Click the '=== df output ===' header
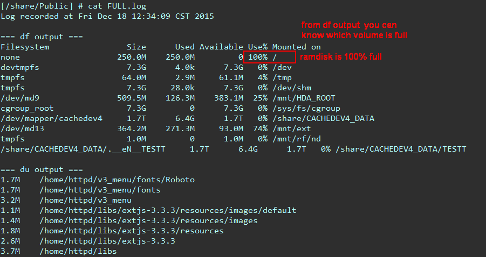 (x=42, y=37)
